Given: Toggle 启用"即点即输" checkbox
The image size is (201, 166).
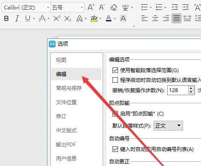Looking at the screenshot, I should pyautogui.click(x=115, y=114).
